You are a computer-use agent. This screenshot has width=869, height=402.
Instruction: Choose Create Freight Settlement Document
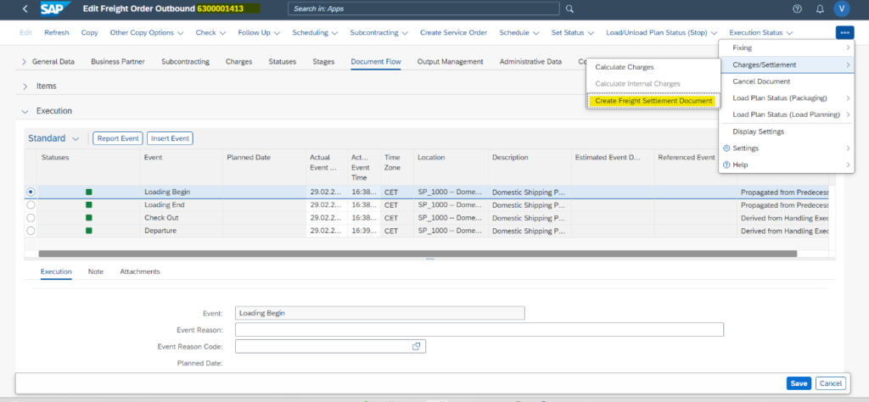click(x=653, y=101)
